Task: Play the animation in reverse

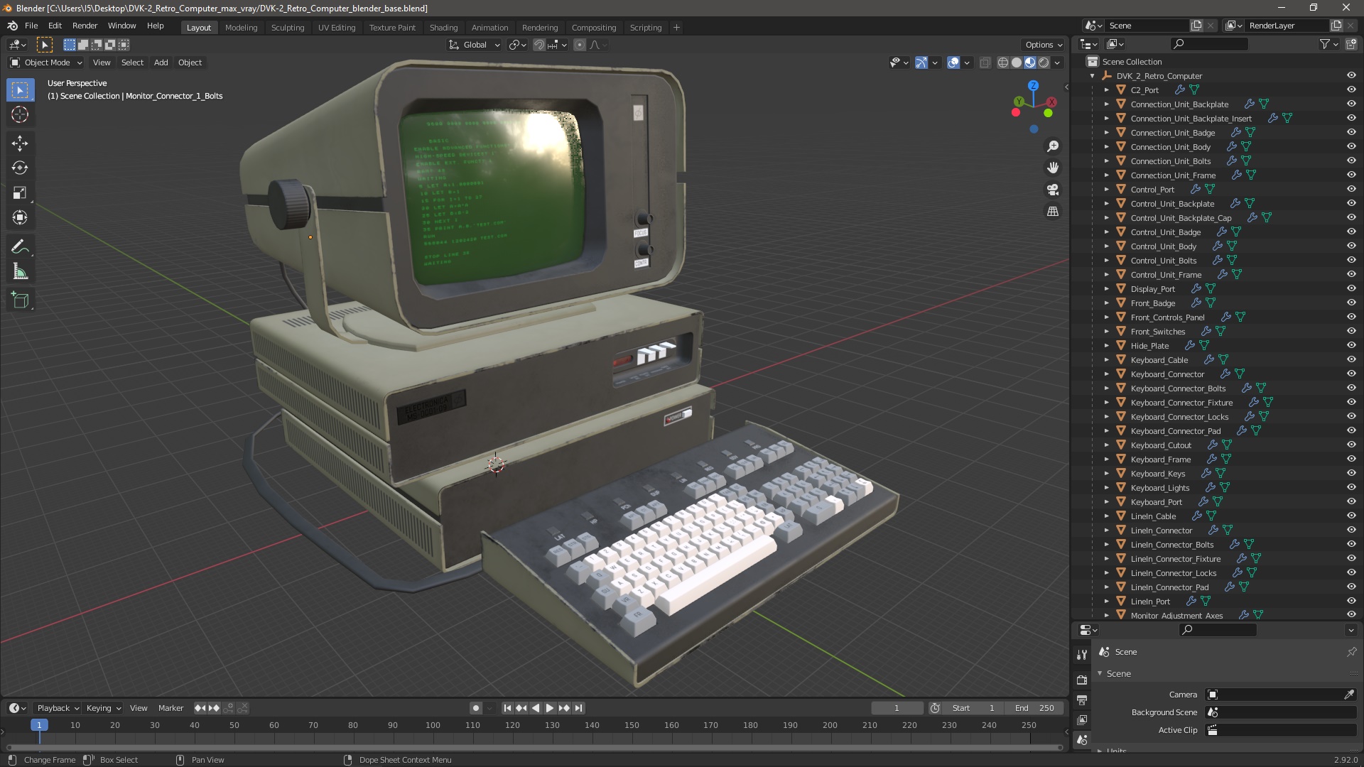Action: point(536,708)
